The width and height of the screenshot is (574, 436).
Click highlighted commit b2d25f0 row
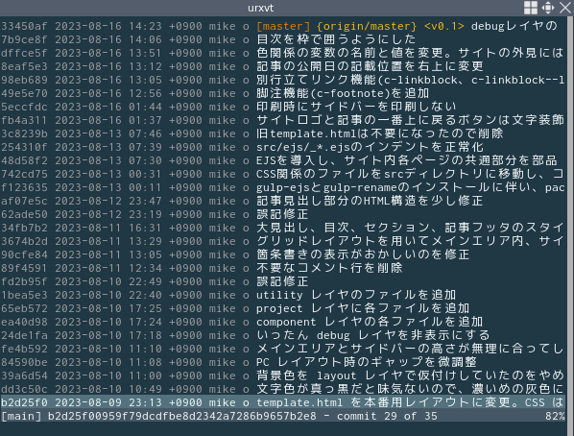tap(283, 402)
